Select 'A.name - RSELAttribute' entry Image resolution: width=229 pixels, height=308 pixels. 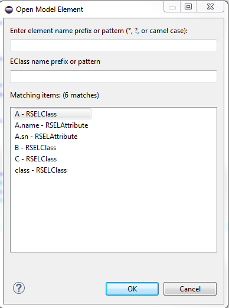[x=51, y=125]
